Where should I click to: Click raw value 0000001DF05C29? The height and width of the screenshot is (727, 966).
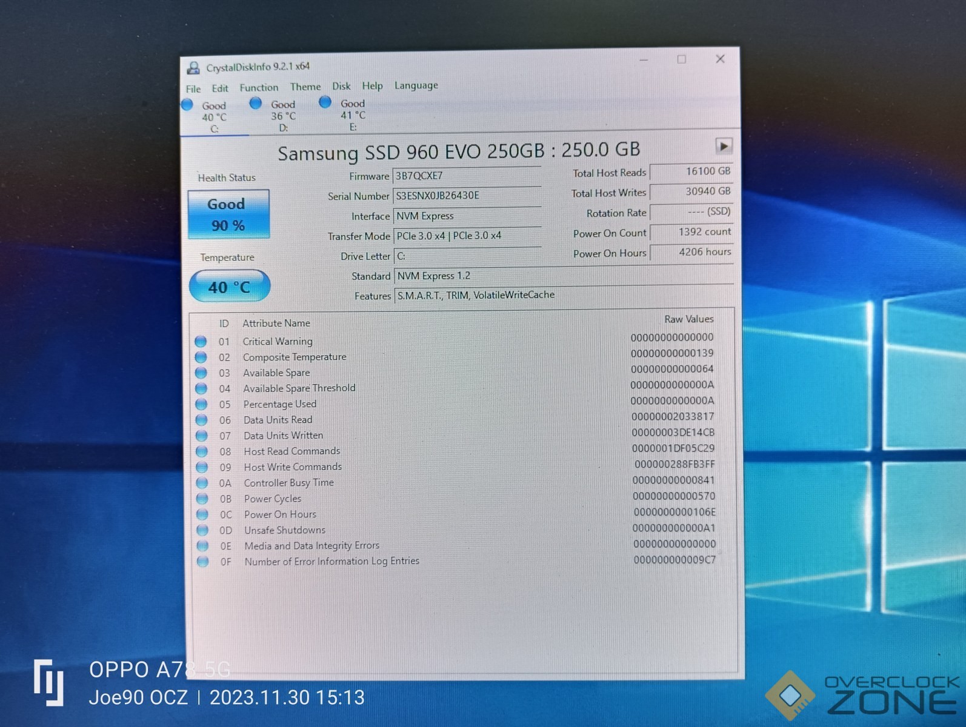click(x=673, y=448)
